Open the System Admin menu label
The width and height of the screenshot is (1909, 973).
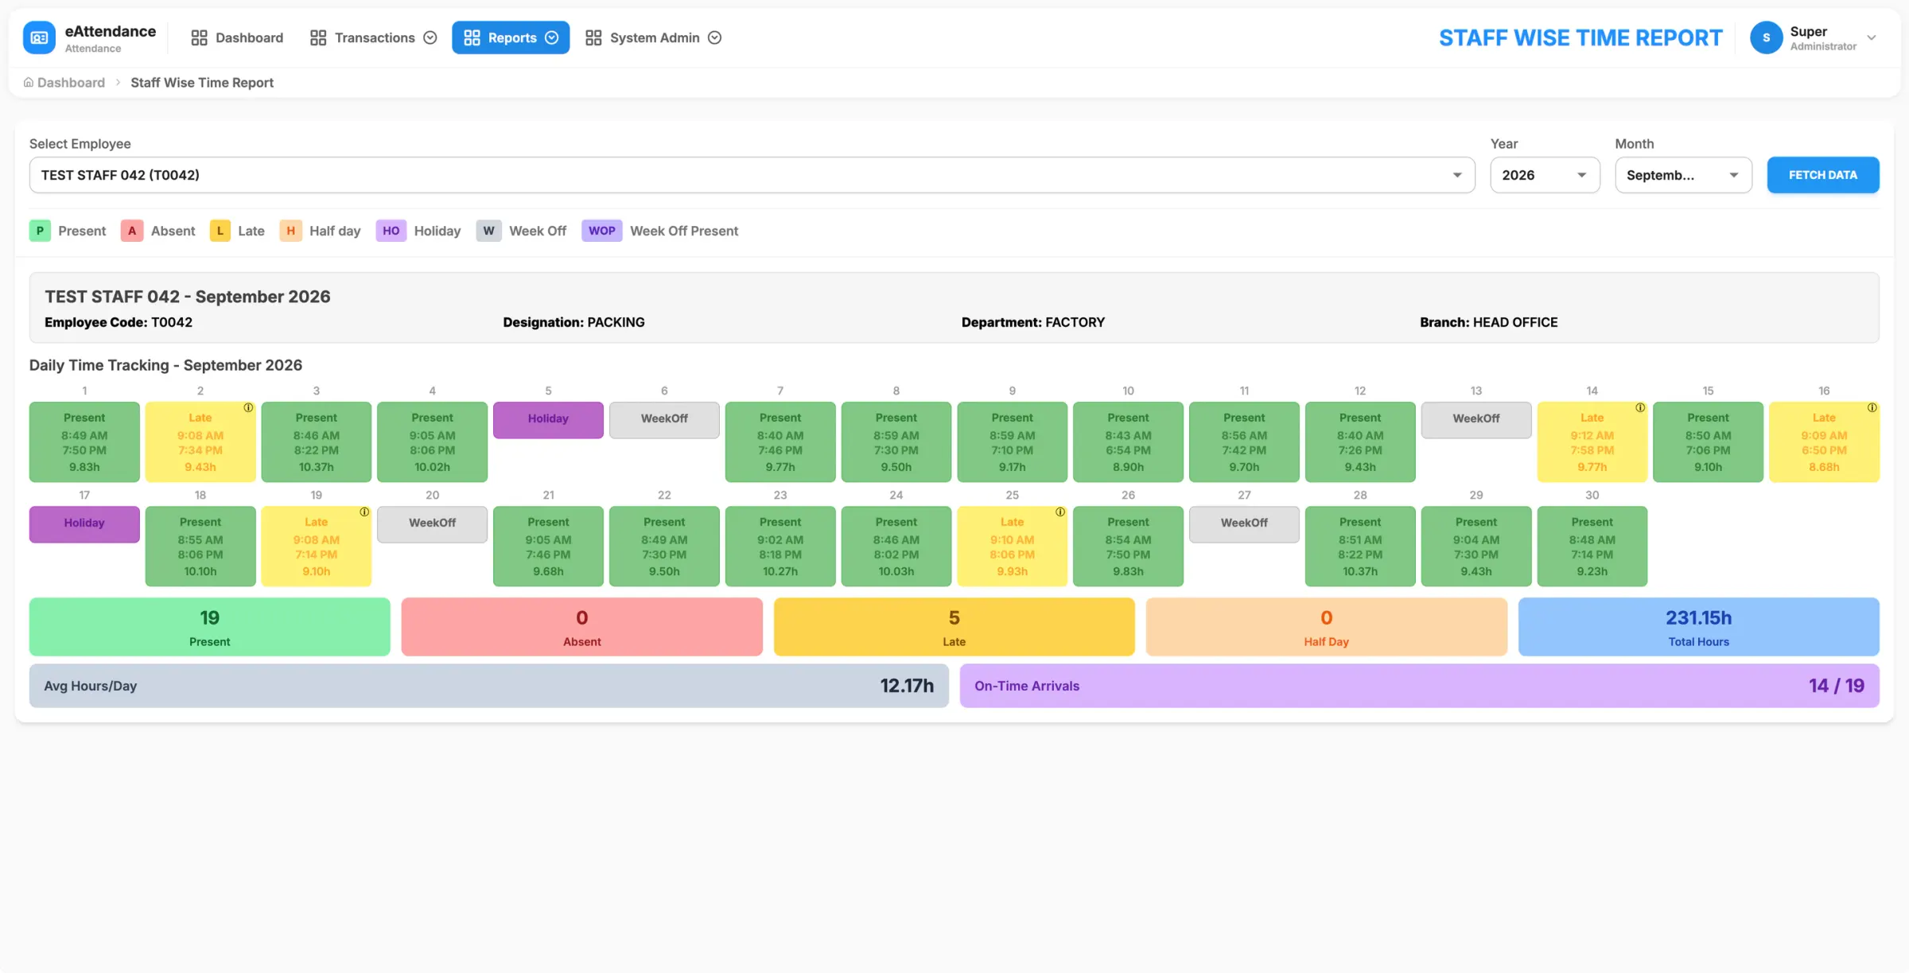(x=655, y=37)
